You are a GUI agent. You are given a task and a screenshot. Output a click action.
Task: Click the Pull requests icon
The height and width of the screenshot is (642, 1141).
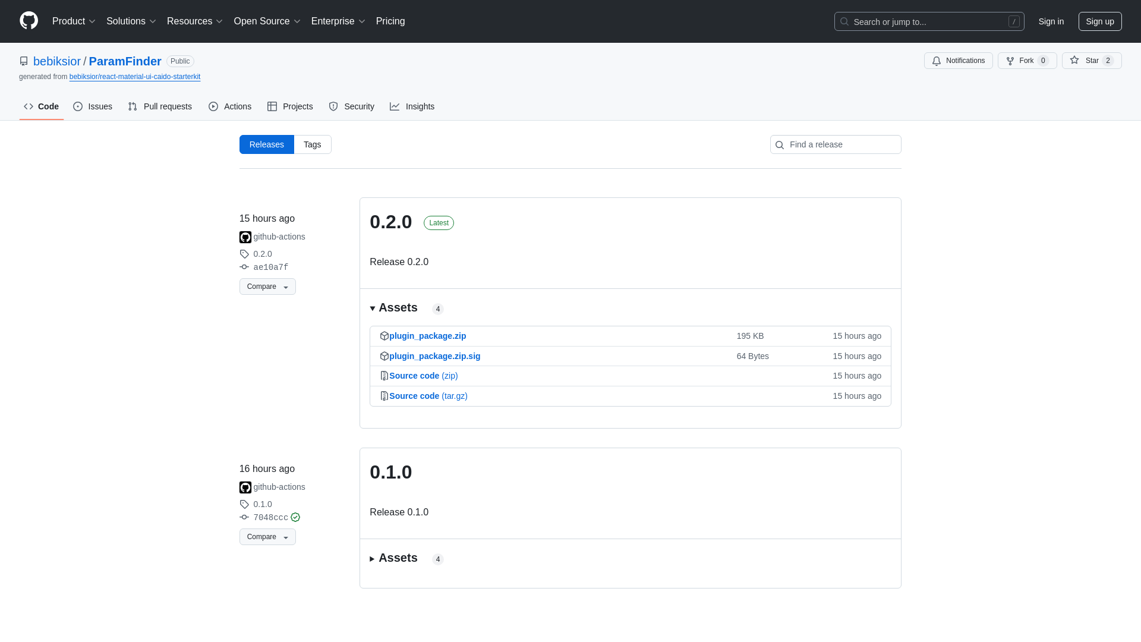133,106
